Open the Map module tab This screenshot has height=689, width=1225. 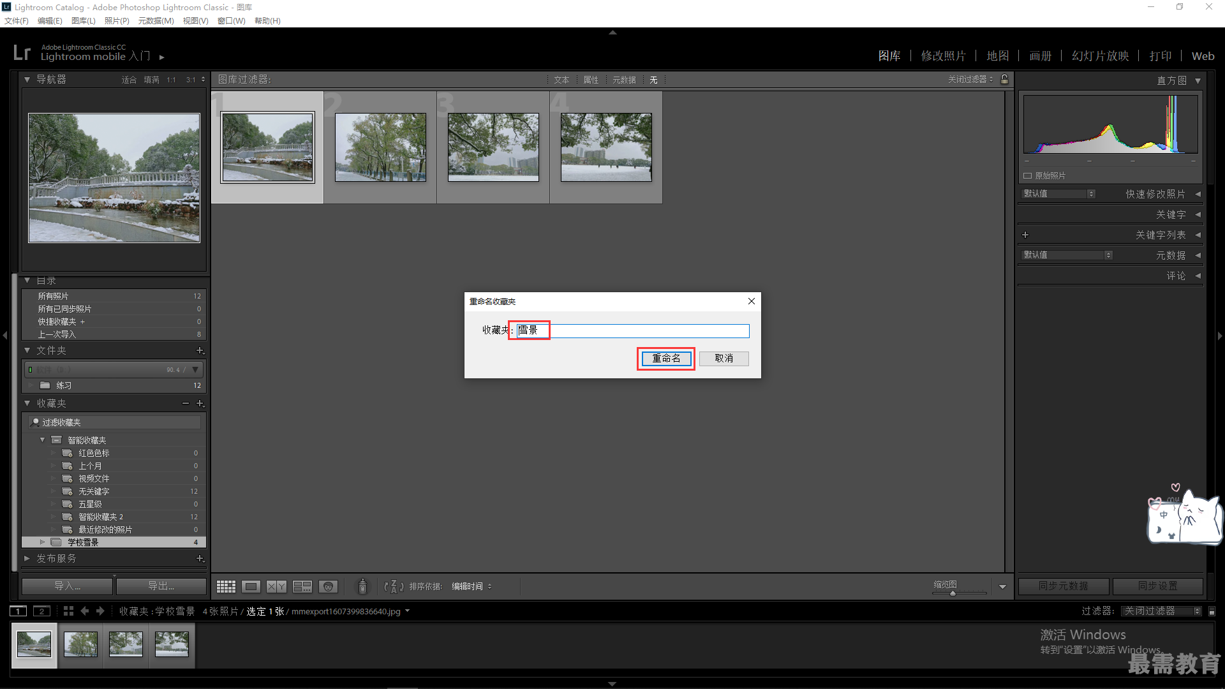pos(998,56)
